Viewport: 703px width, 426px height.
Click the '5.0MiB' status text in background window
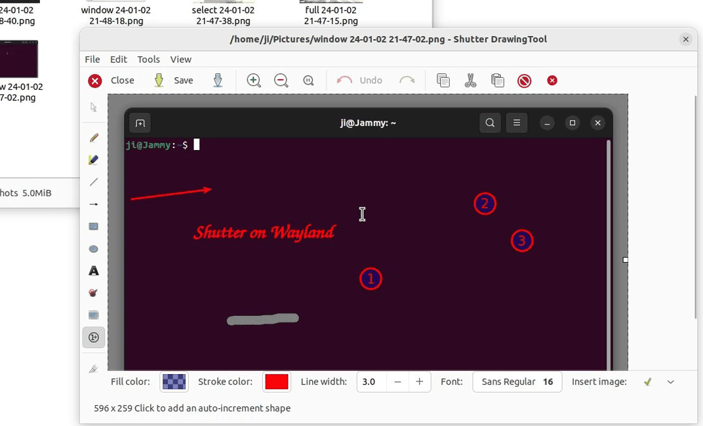pos(37,193)
